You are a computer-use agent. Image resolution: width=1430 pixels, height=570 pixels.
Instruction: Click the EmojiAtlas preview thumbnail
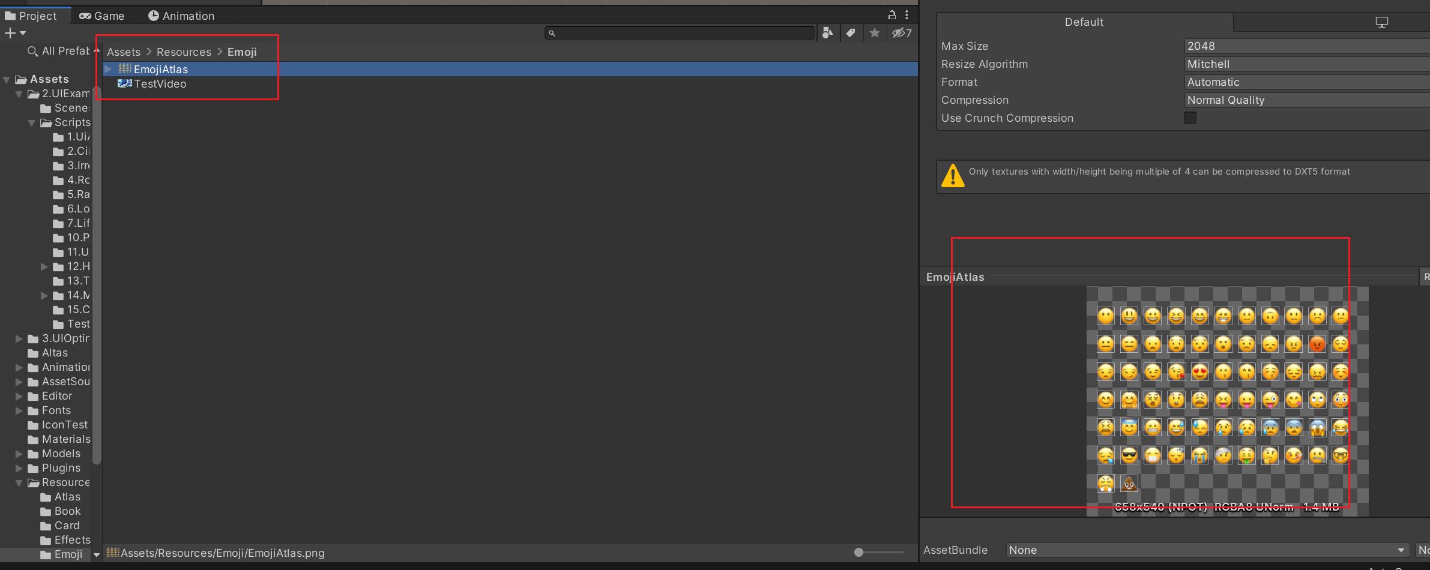[1227, 401]
